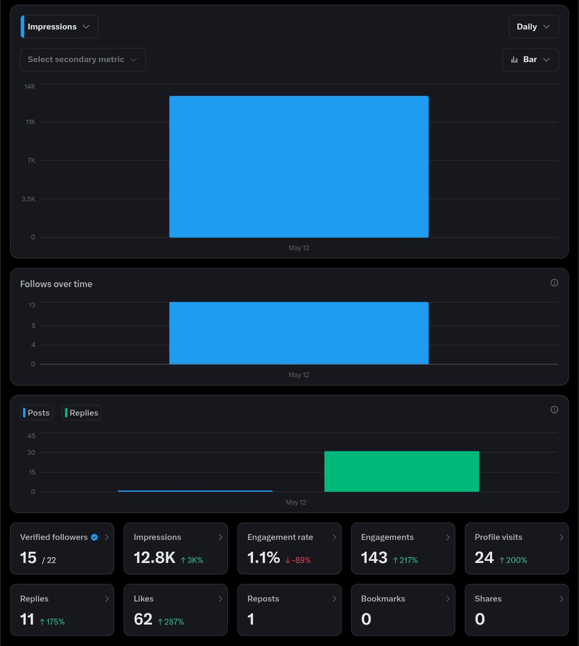This screenshot has width=579, height=646.
Task: Click the '↑3K%' impressions change value
Action: click(x=192, y=560)
